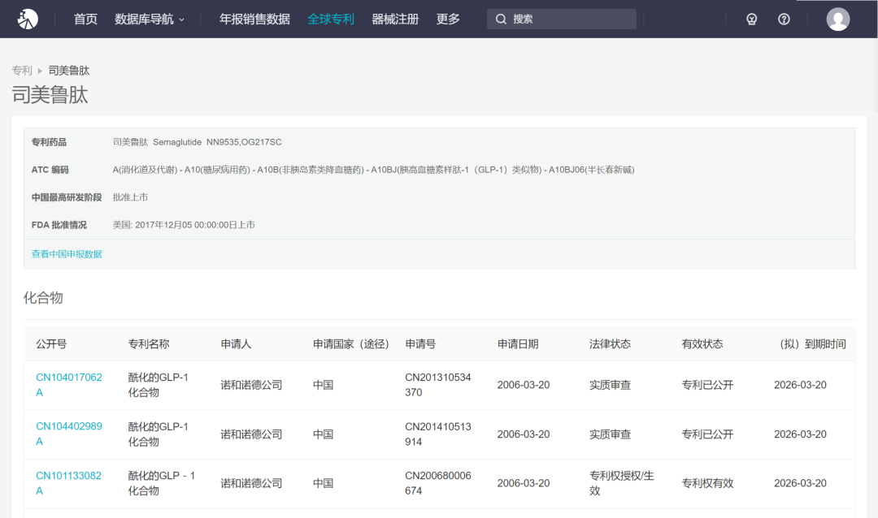Go to 首页 in the navigation bar

coord(85,19)
